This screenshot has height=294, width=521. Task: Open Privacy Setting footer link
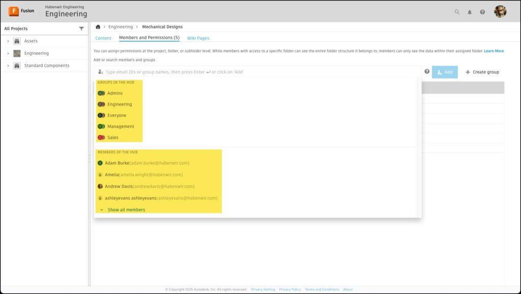(263, 289)
